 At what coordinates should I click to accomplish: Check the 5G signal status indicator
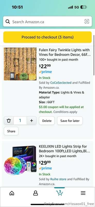click(x=77, y=7)
